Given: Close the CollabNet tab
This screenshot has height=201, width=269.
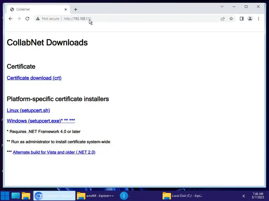Looking at the screenshot, I should pos(65,9).
